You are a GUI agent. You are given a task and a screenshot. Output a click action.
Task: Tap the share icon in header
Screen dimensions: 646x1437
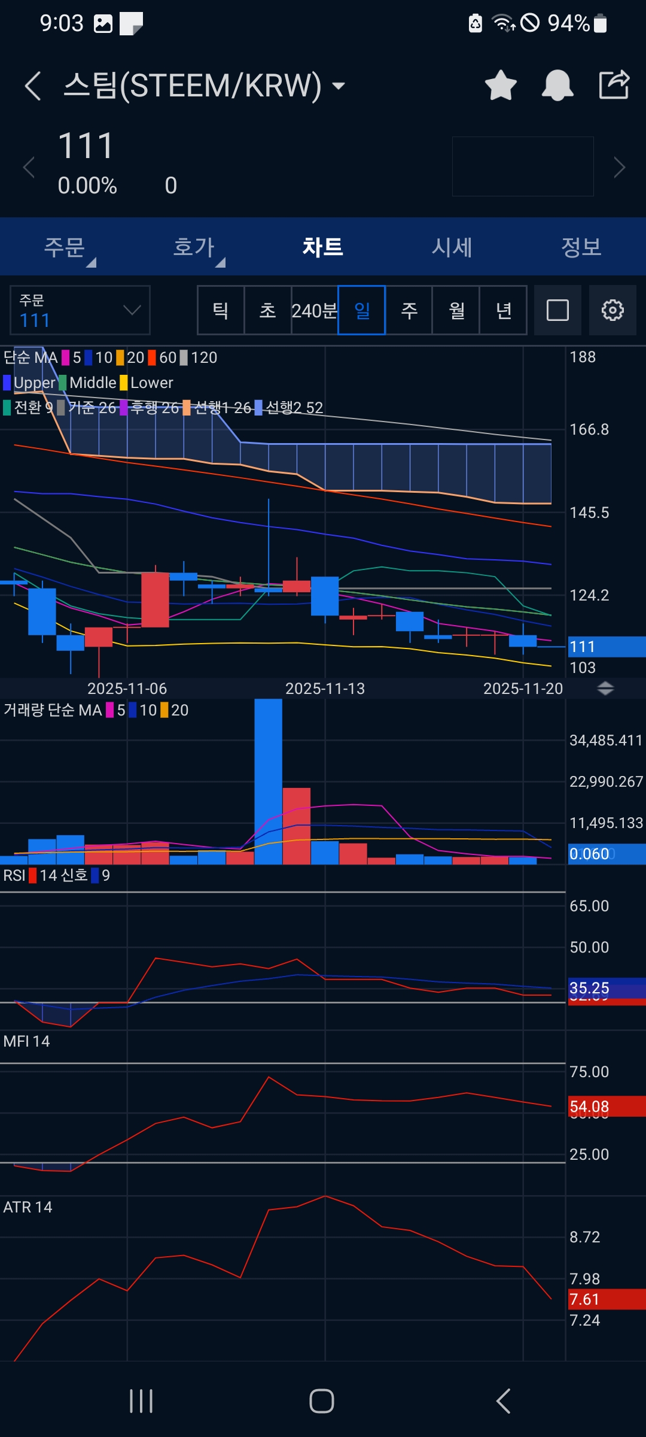pyautogui.click(x=614, y=84)
